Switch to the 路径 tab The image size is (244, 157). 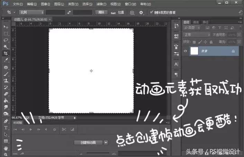click(205, 22)
